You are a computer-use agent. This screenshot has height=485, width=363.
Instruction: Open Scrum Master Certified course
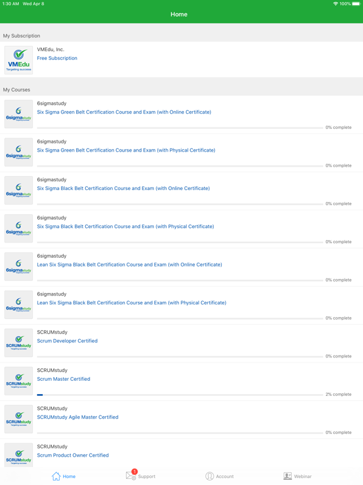tap(64, 379)
